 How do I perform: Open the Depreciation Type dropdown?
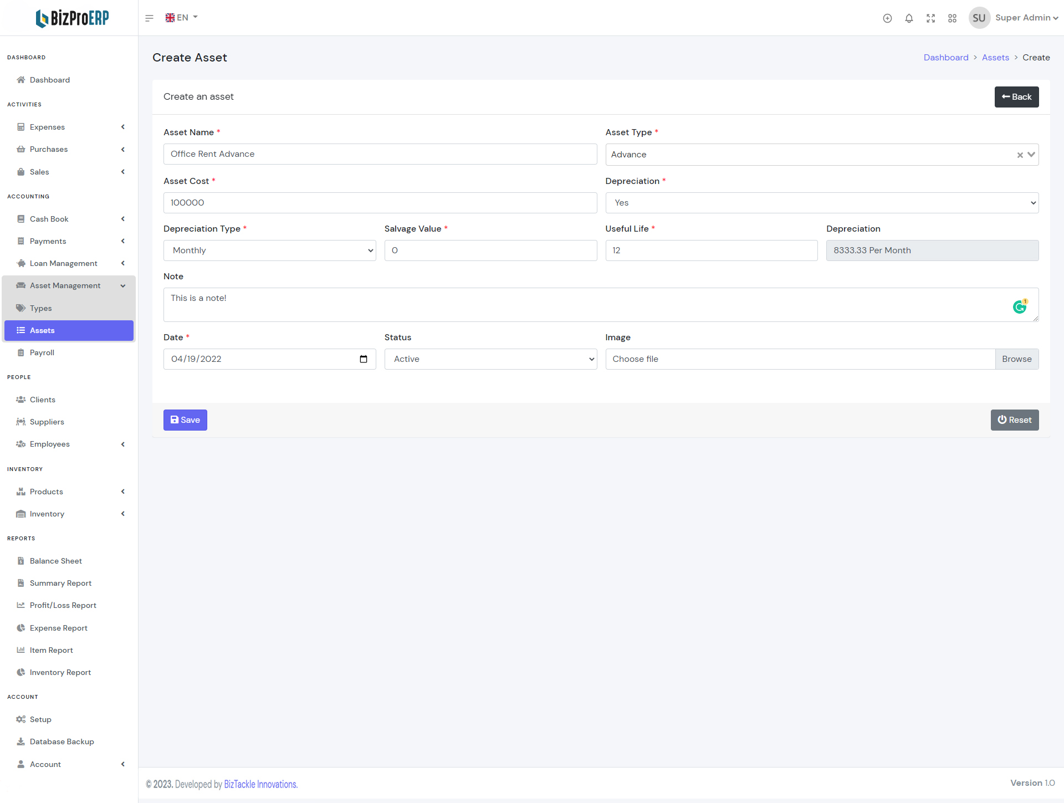(269, 250)
